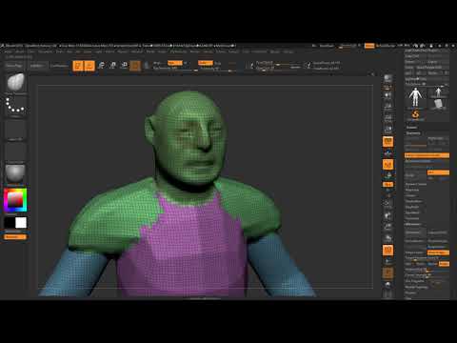Pick a hue in the color picker square
Image resolution: width=457 pixels, height=343 pixels.
[15, 200]
